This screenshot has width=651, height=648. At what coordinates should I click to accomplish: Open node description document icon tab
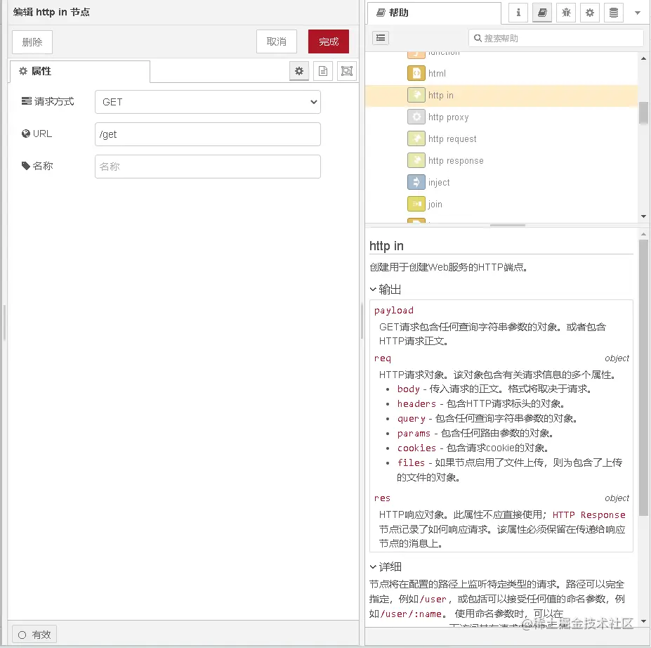point(323,72)
